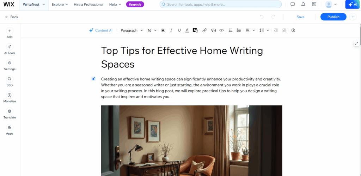This screenshot has height=176, width=361.
Task: Toggle bulleted list
Action: 239,30
